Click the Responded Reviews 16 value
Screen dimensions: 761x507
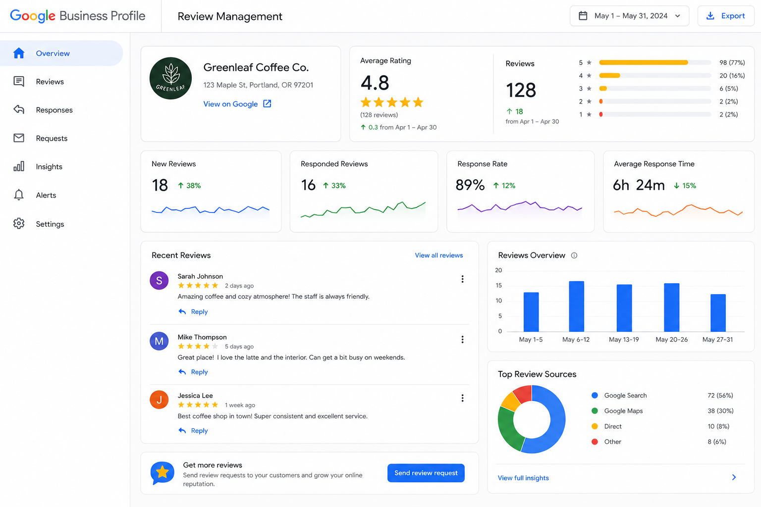pos(308,185)
